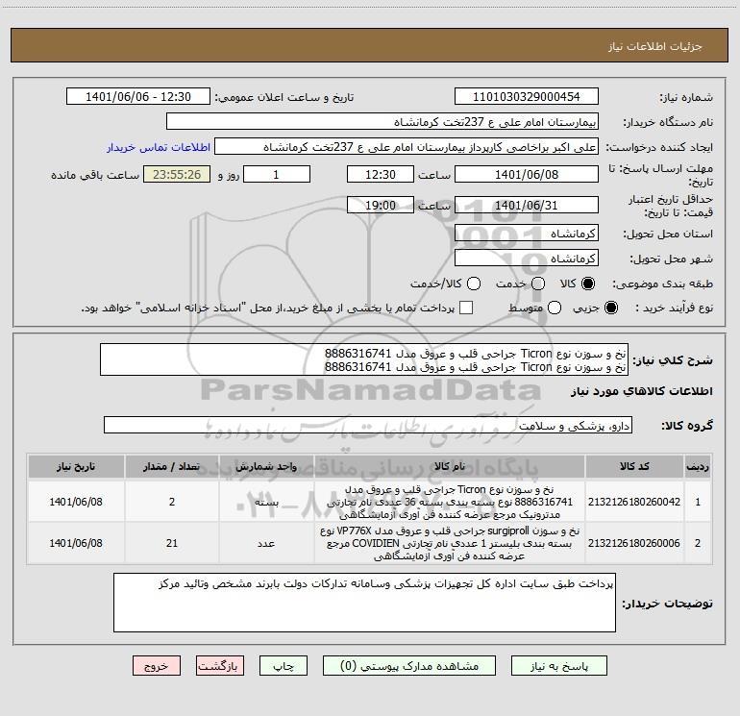
Task: Click the توضیحات خریدار label
Action: pyautogui.click(x=667, y=604)
